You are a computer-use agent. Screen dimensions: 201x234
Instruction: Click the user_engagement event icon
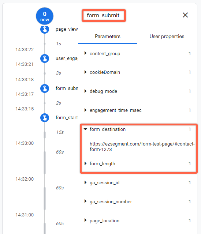coord(45,58)
